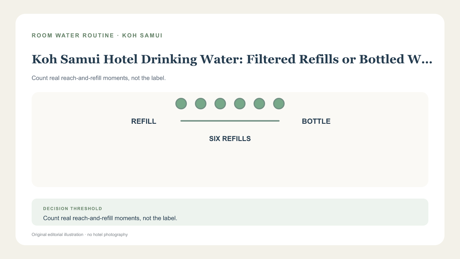Image resolution: width=460 pixels, height=259 pixels.
Task: Click the Koh Samui Hotel Drinking Water headline
Action: (x=232, y=59)
